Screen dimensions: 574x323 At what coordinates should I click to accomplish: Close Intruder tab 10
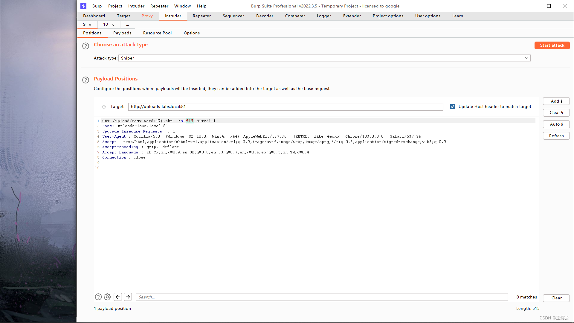click(x=113, y=25)
